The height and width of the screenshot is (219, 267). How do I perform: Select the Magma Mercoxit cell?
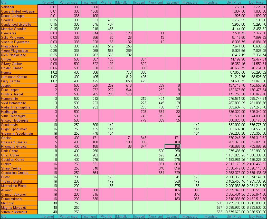[19, 208]
